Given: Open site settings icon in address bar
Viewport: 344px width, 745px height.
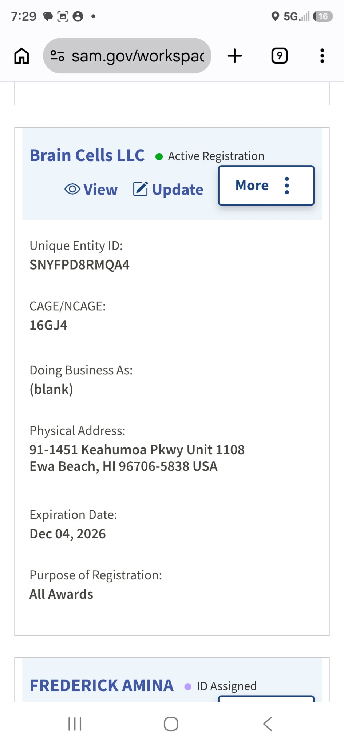Looking at the screenshot, I should click(57, 56).
